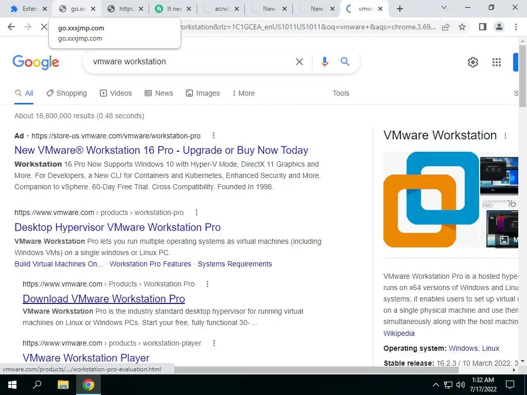Screen dimensions: 527x395
Task: Open Windows taskbar search
Action: (x=37, y=385)
